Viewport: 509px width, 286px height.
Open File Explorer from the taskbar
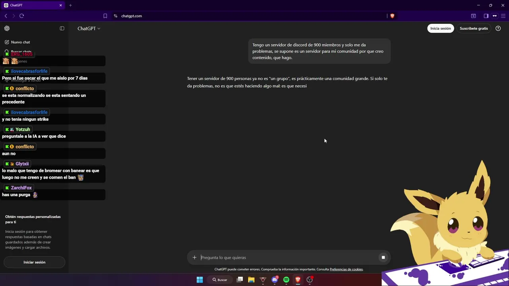251,280
